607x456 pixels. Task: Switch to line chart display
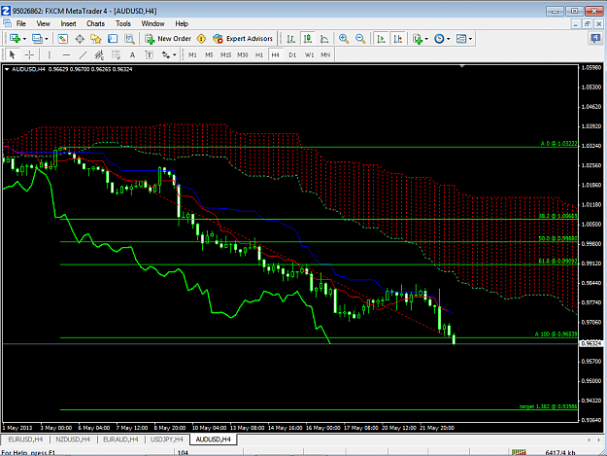point(324,38)
